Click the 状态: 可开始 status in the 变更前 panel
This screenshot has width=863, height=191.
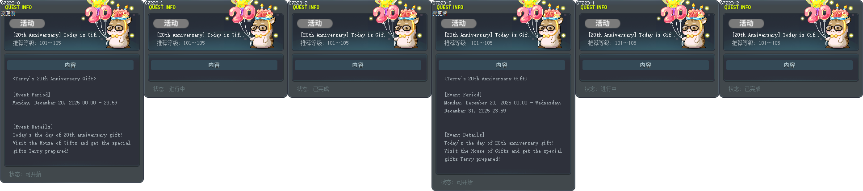tap(25, 174)
